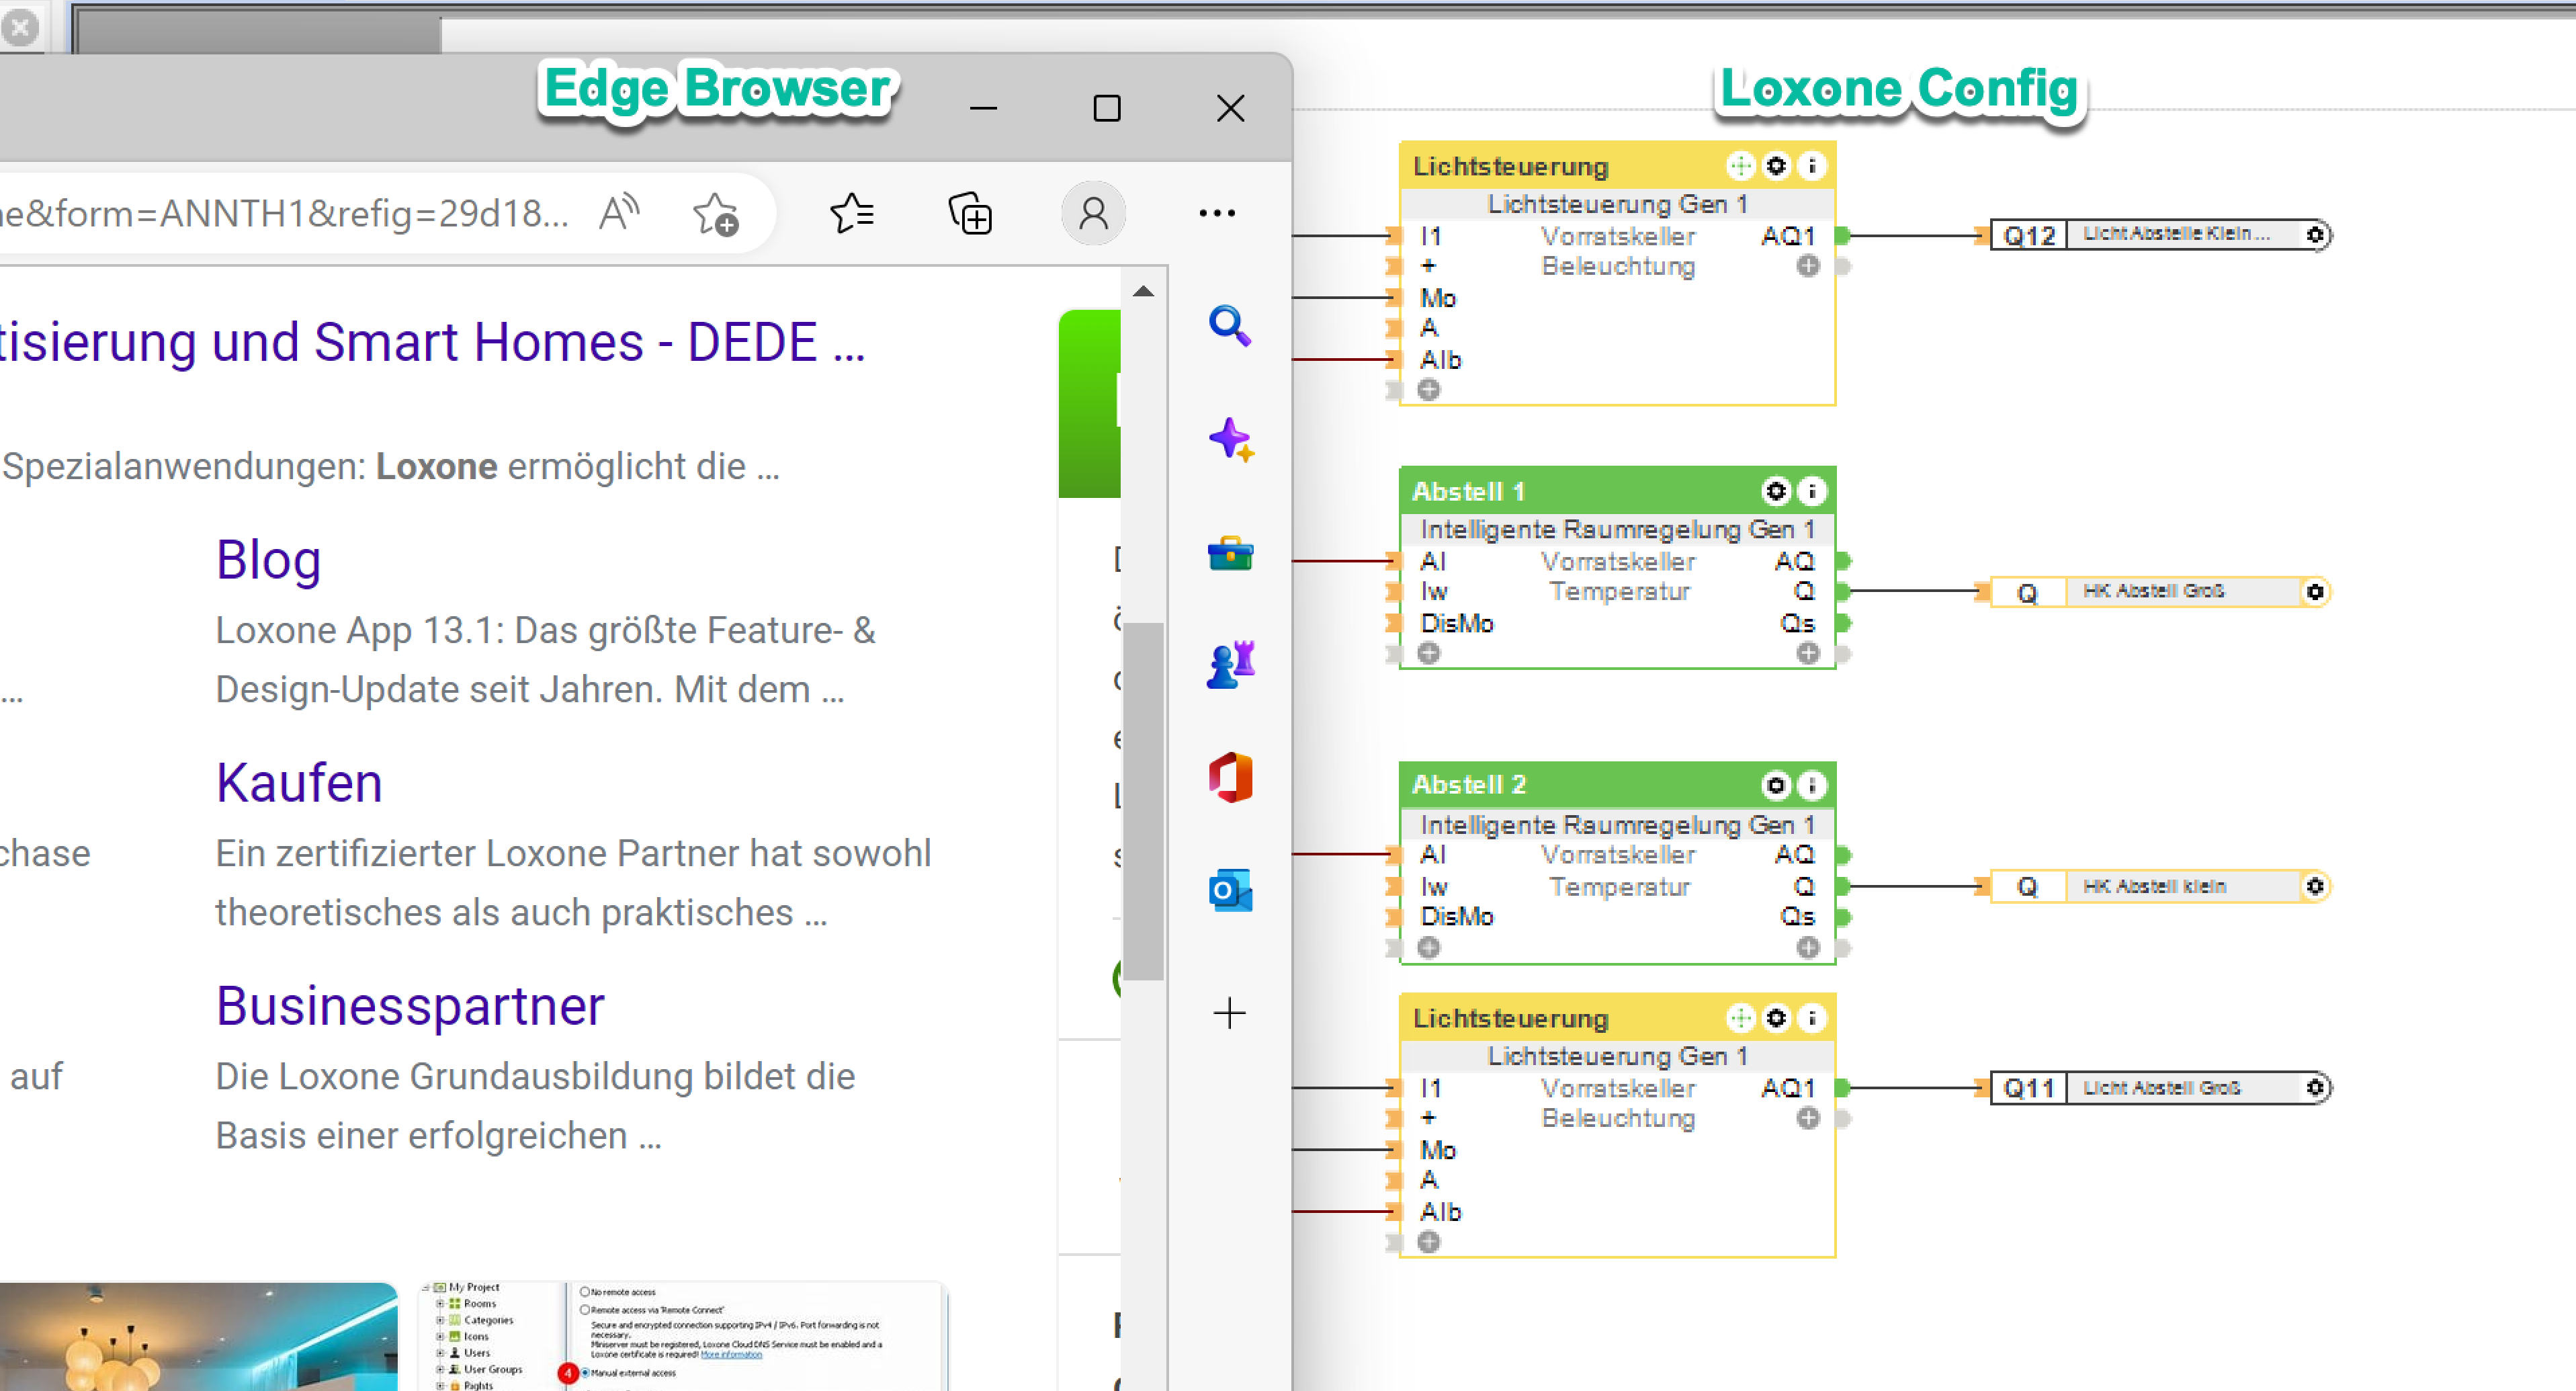Open the Kaufen link
The width and height of the screenshot is (2576, 1391).
(299, 782)
